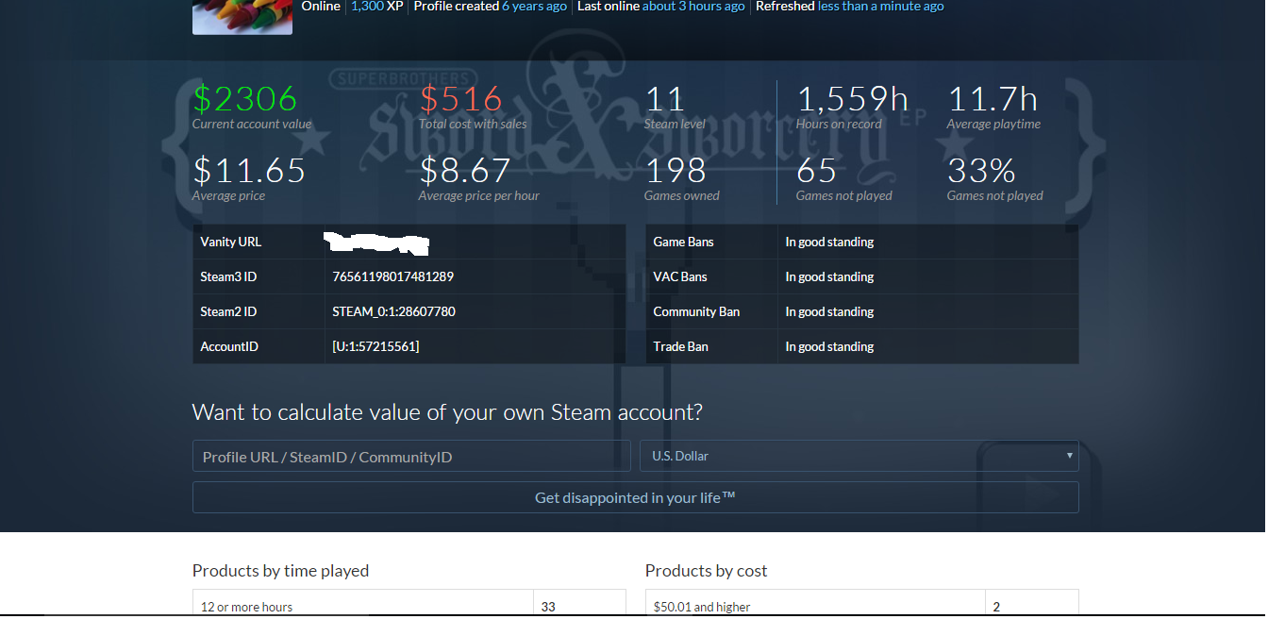Click the 'less than a minute ago' refreshed link
This screenshot has width=1268, height=619.
click(x=881, y=7)
